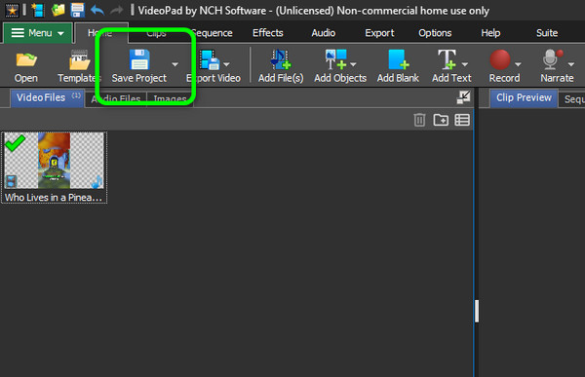Expand the Record dropdown arrow
The width and height of the screenshot is (585, 377).
coord(518,64)
